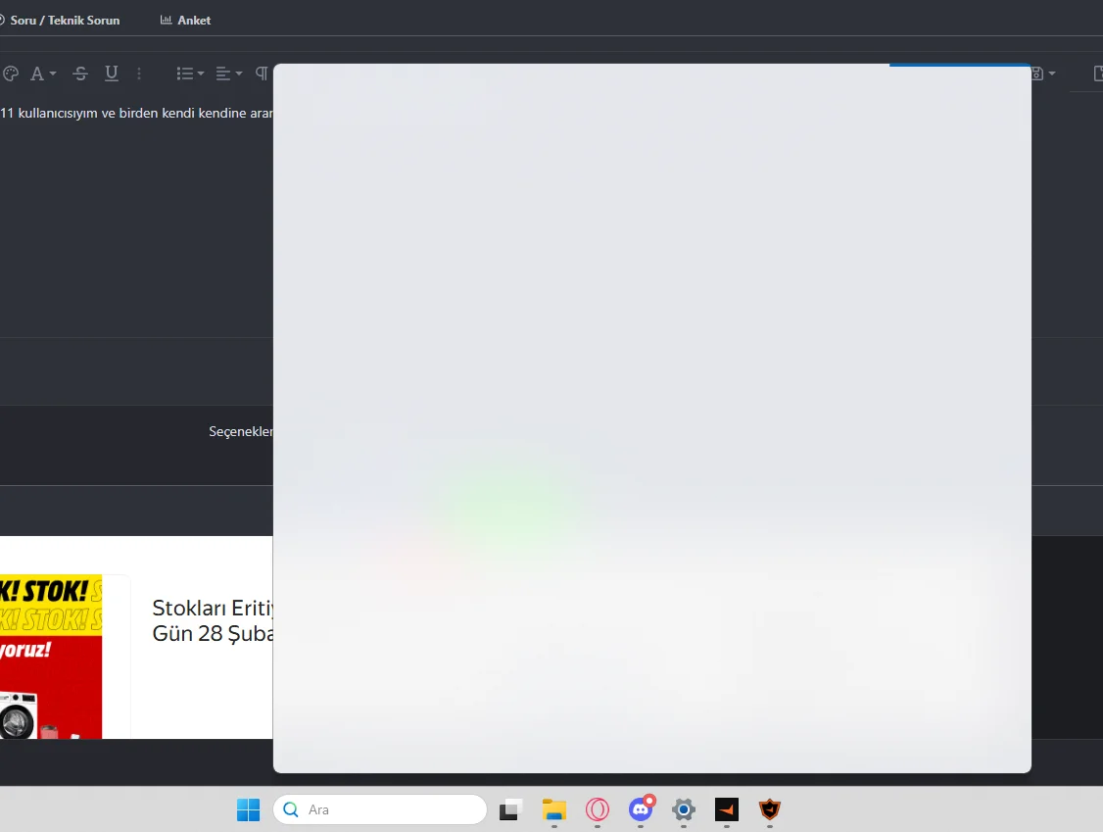Viewport: 1103px width, 832px height.
Task: Open the text alignment dropdown
Action: click(228, 73)
